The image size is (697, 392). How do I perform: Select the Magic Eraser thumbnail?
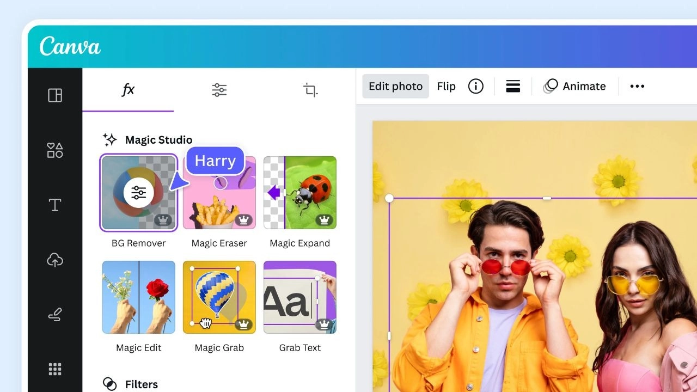pos(219,193)
